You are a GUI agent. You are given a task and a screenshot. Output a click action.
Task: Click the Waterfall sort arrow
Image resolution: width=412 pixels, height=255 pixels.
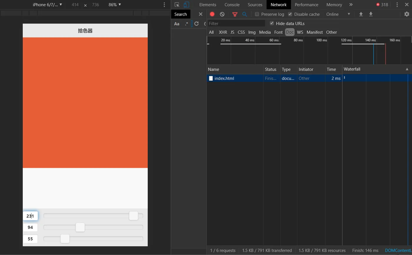tap(407, 69)
